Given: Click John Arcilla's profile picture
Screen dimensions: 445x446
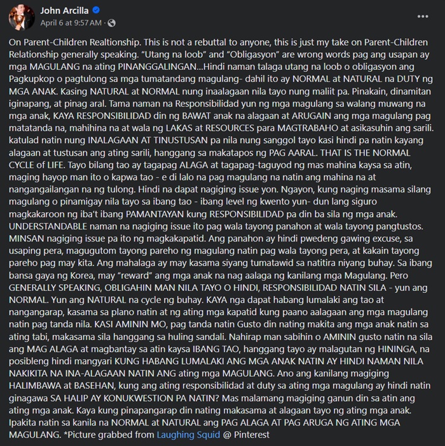Looking at the screenshot, I should pos(22,17).
